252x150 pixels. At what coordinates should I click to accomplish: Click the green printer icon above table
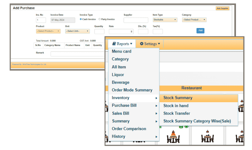click(x=181, y=127)
